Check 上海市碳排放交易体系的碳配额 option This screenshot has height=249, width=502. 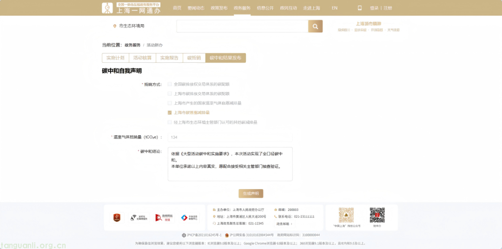coord(170,94)
